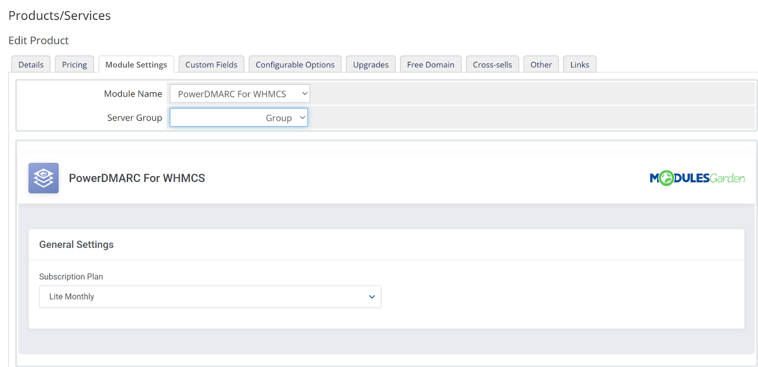Go to Configurable Options tab
The width and height of the screenshot is (758, 367).
295,64
